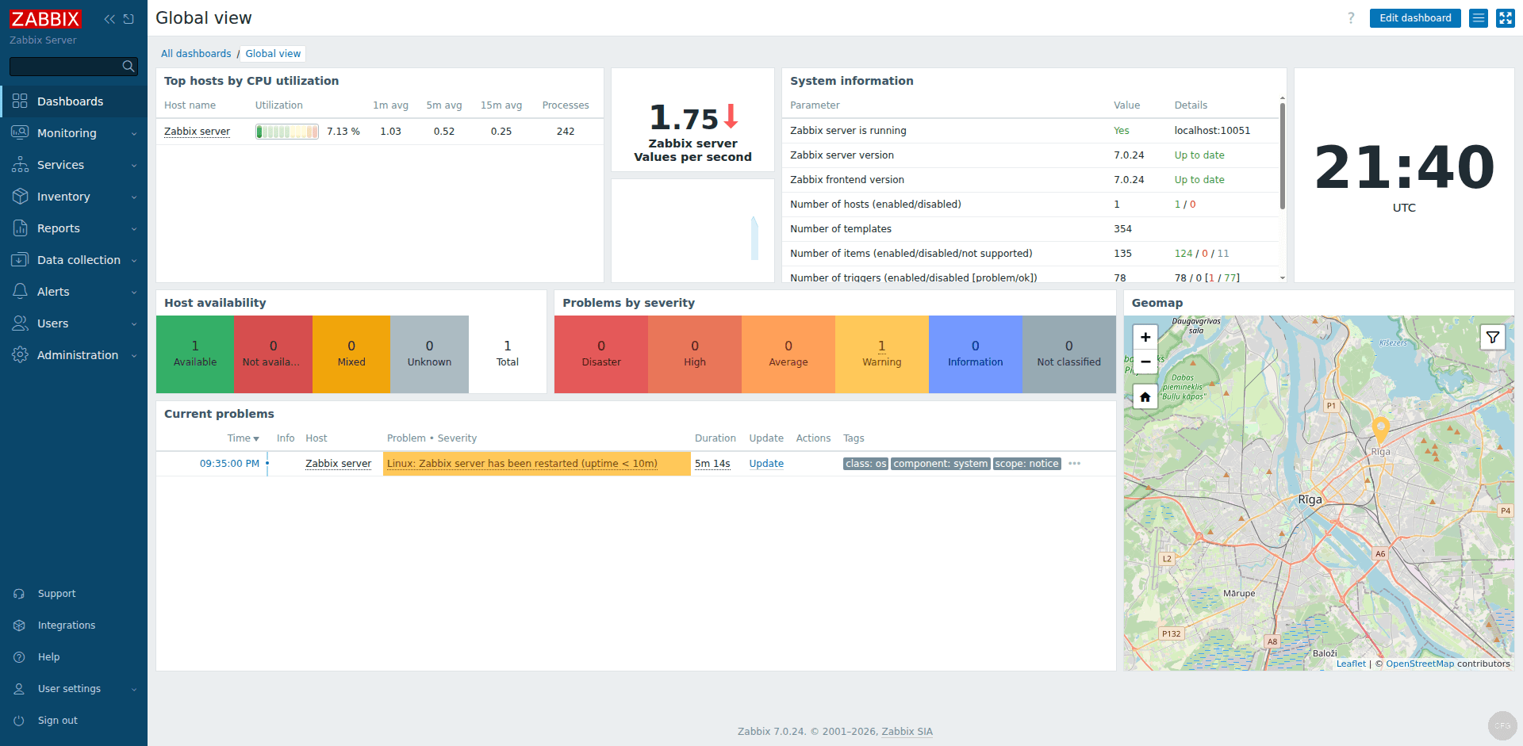The image size is (1523, 746).
Task: Open dashboard help via the question mark icon
Action: pyautogui.click(x=1350, y=17)
